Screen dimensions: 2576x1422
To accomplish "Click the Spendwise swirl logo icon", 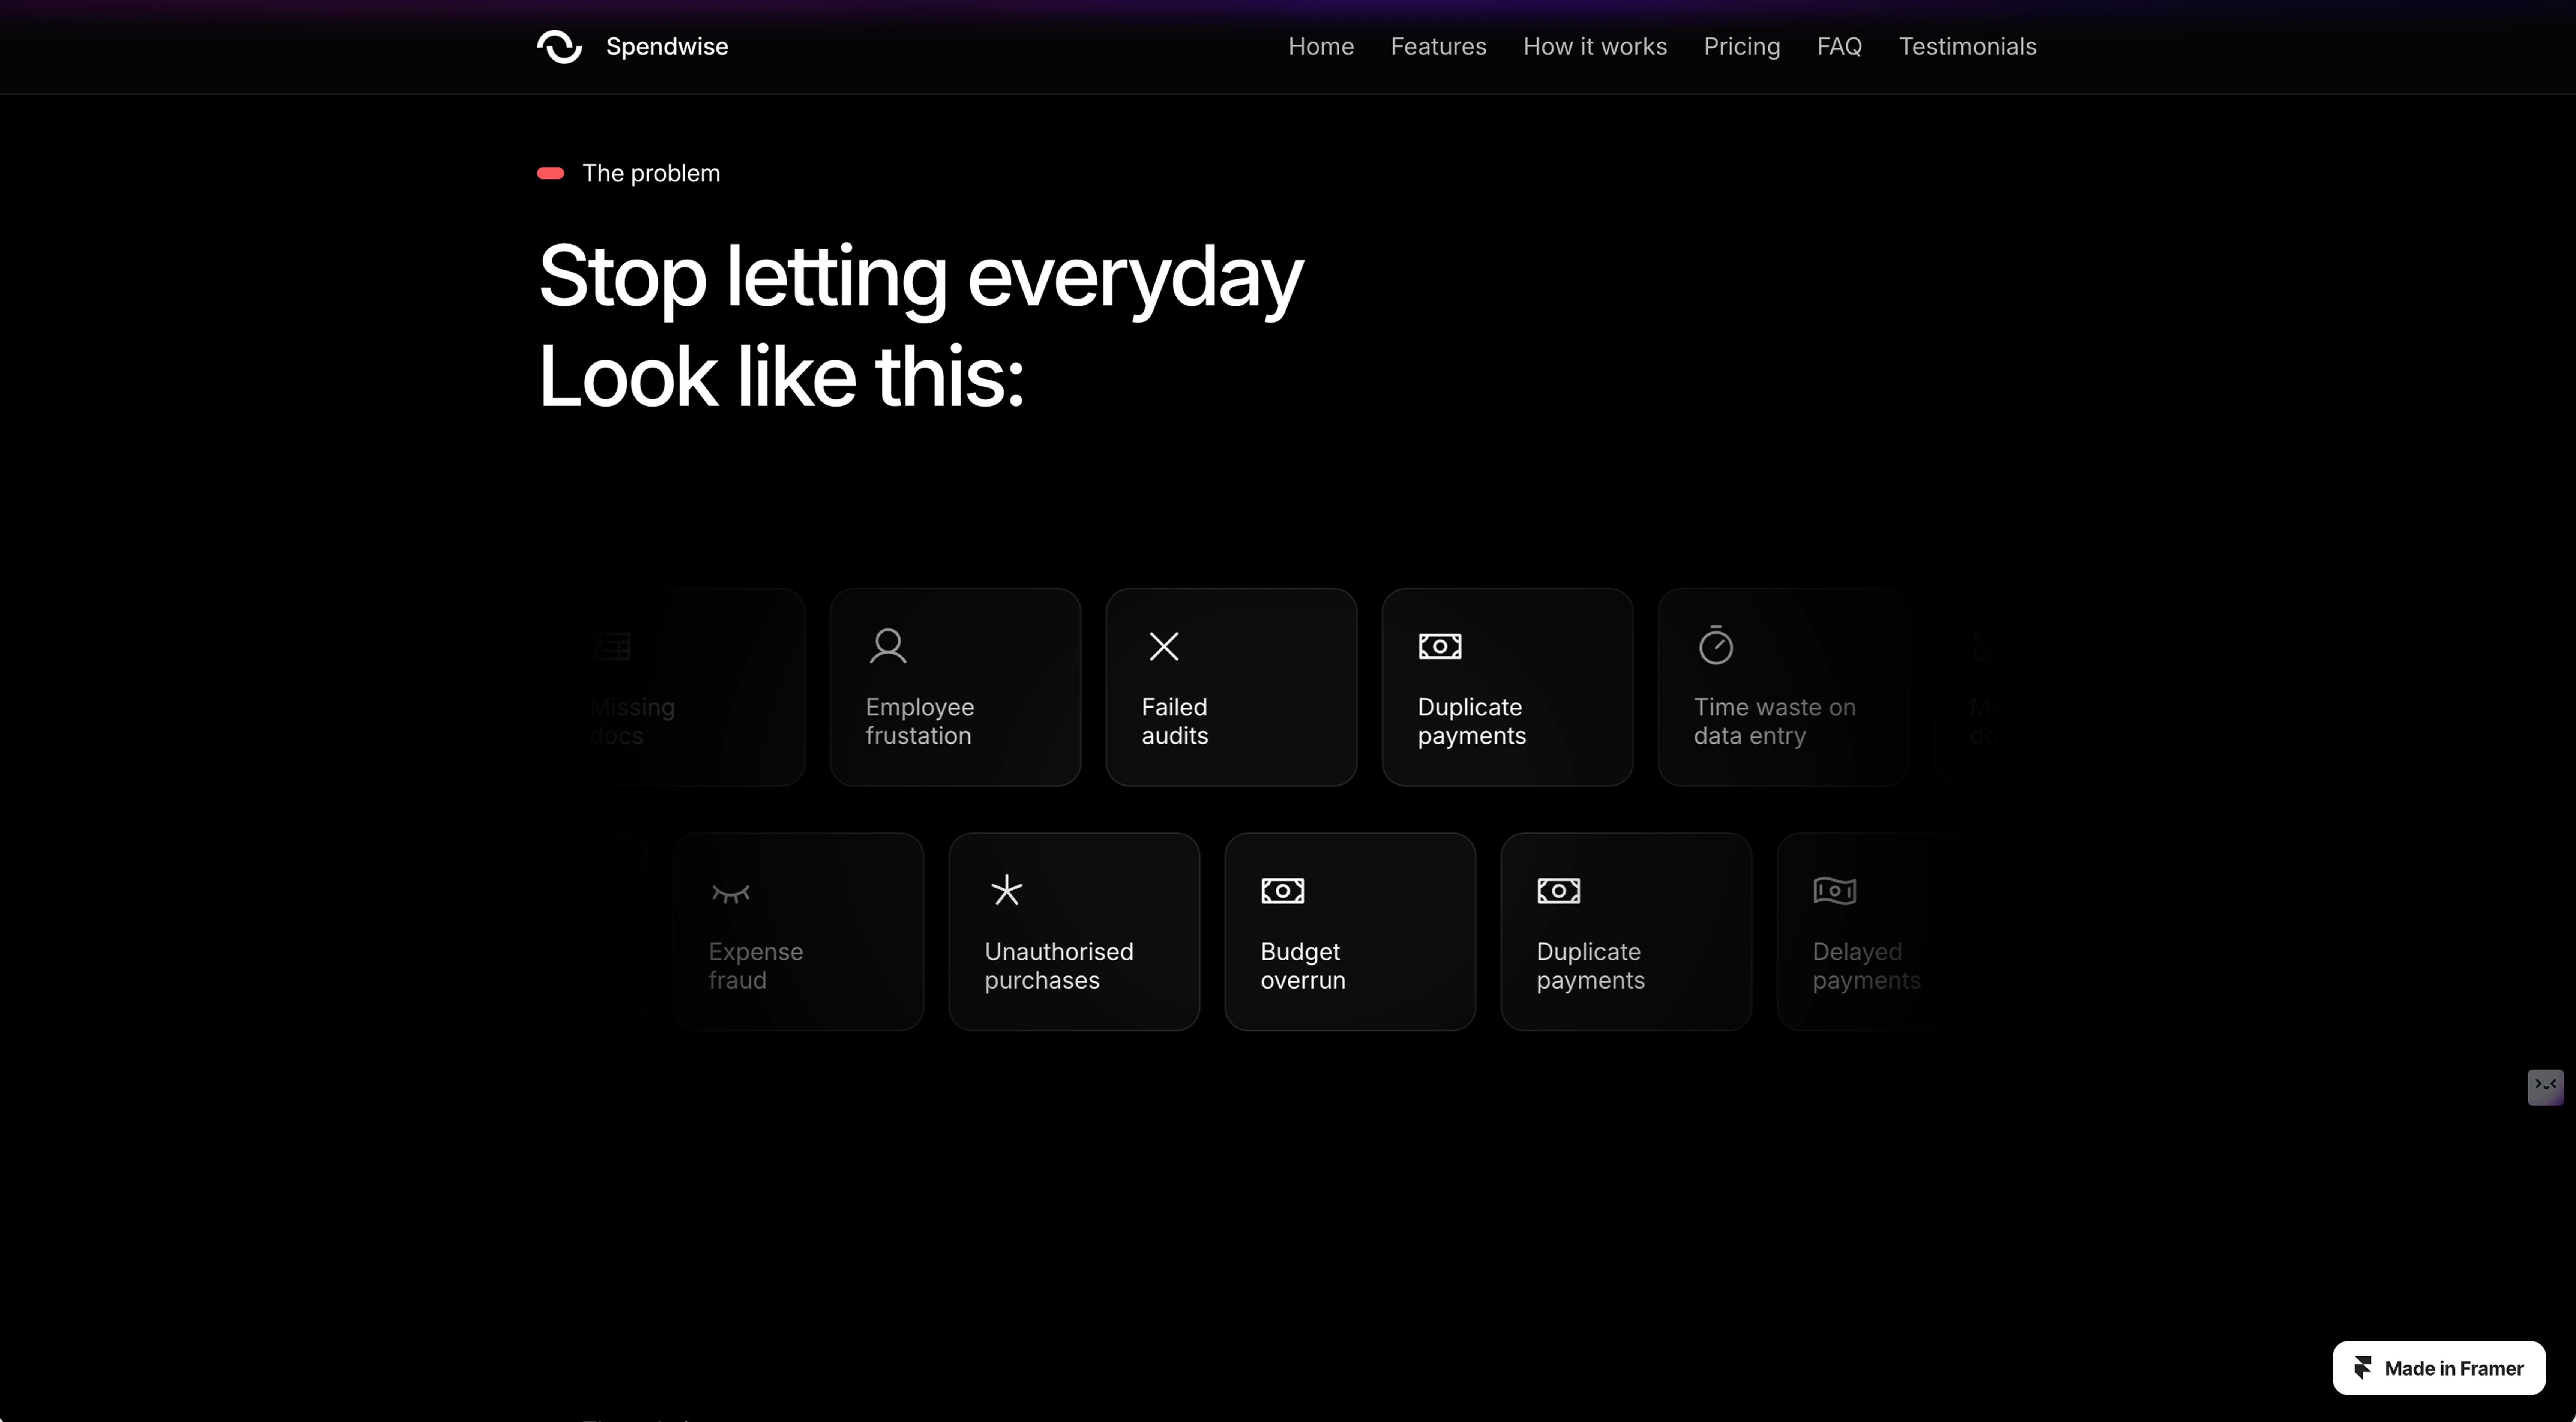I will 559,47.
